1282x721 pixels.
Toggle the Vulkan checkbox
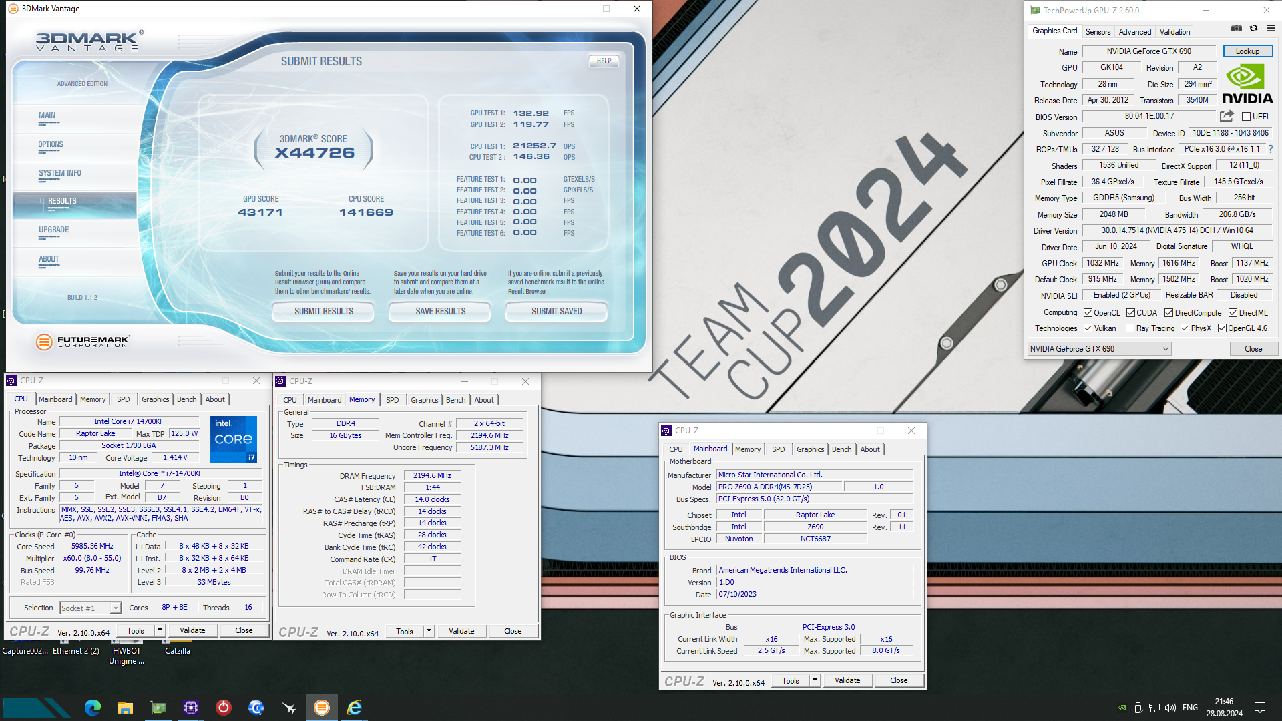1088,328
